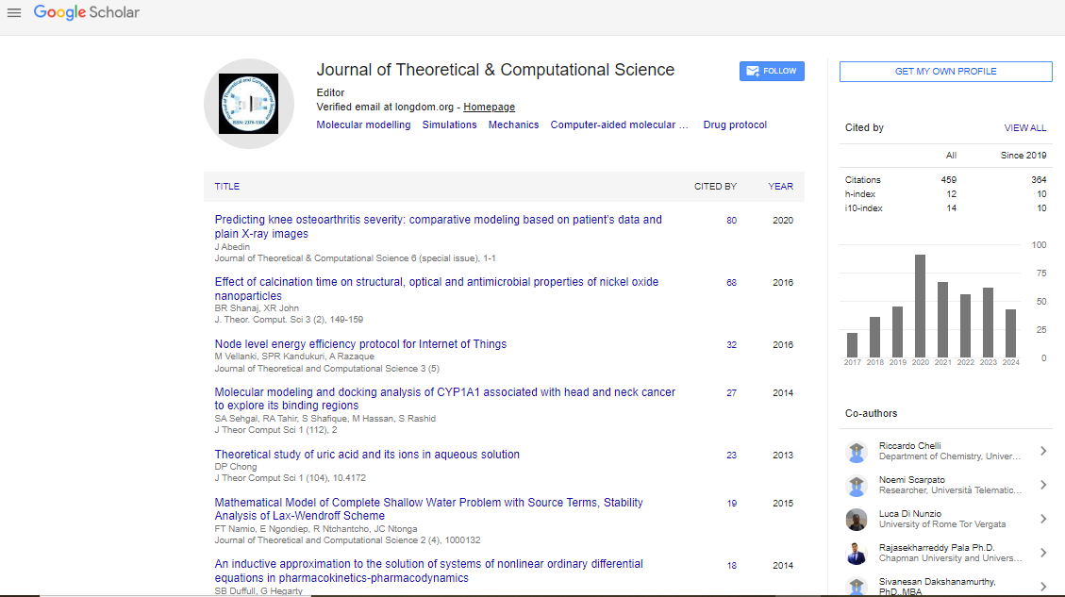Click Get My Own Profile button
This screenshot has width=1065, height=597.
click(x=945, y=72)
